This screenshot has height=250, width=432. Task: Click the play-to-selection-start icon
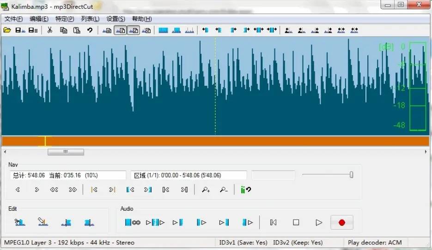(x=178, y=222)
